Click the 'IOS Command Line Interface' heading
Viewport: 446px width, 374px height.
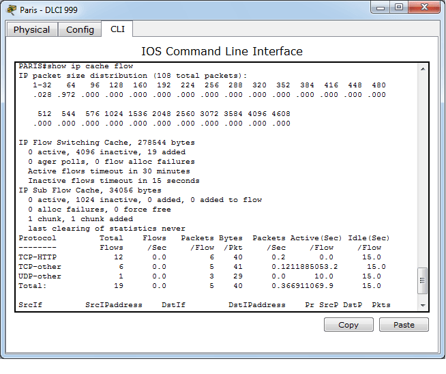click(x=222, y=51)
